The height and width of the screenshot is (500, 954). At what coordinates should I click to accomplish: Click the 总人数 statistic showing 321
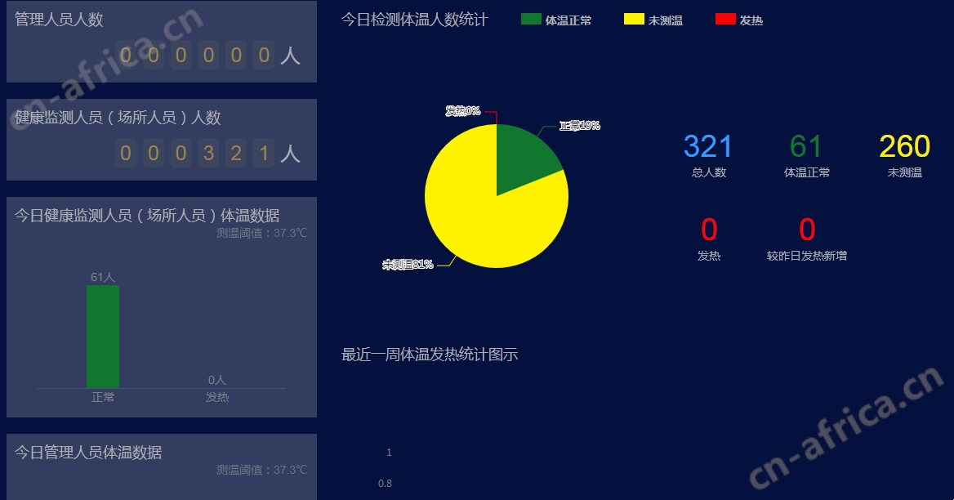707,147
